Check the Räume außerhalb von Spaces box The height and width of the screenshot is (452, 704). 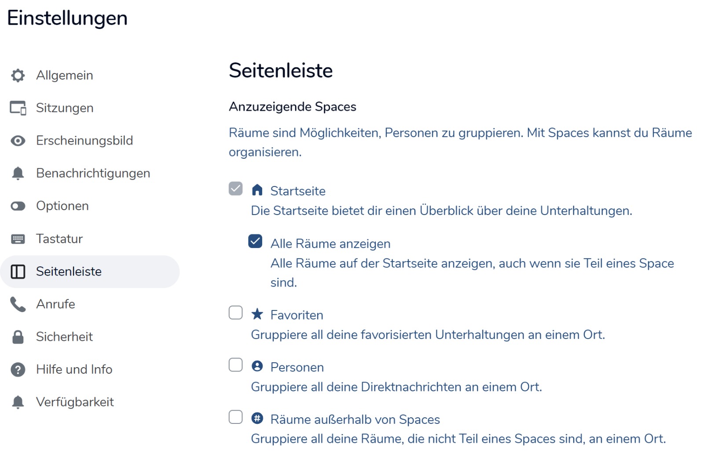coord(236,417)
